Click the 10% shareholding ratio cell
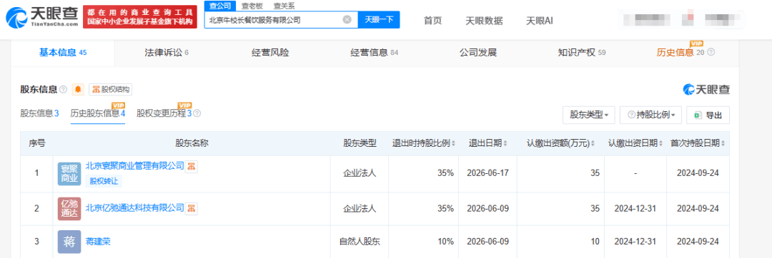This screenshot has width=772, height=258. [x=446, y=242]
